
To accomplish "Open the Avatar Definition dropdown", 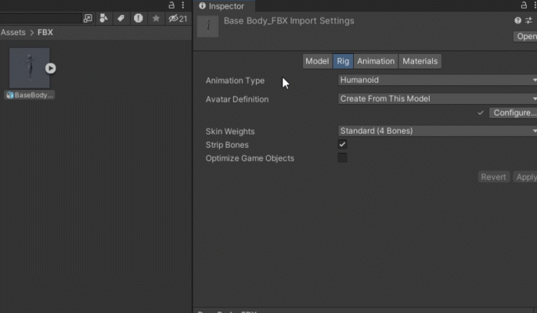I will pyautogui.click(x=437, y=99).
